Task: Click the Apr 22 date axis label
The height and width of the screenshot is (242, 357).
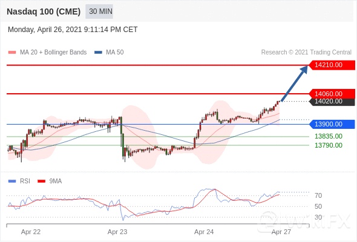Action: [31, 232]
